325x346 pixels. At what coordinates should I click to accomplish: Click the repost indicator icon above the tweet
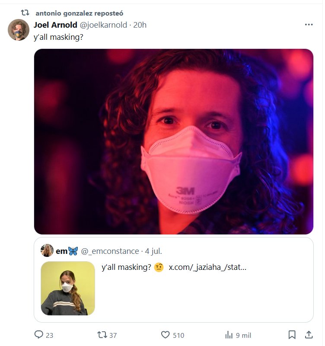[x=25, y=13]
